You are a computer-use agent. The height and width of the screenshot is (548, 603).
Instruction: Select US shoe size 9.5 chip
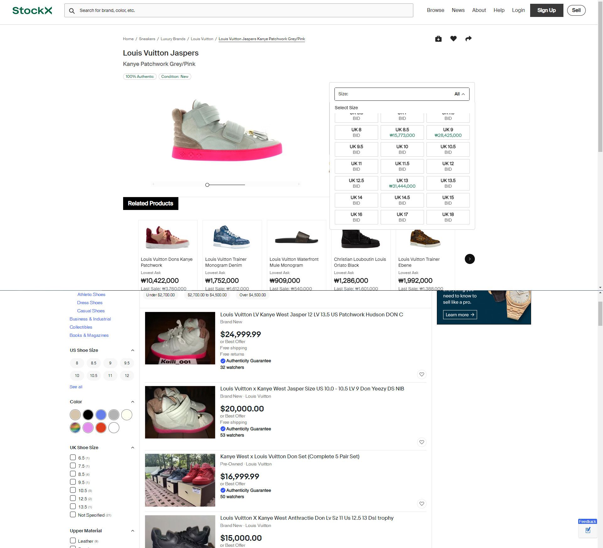[127, 363]
